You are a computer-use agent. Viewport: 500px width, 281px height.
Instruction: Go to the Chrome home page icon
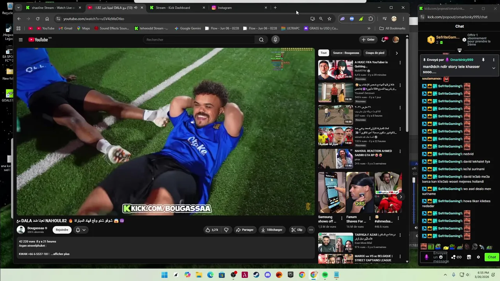[x=47, y=19]
